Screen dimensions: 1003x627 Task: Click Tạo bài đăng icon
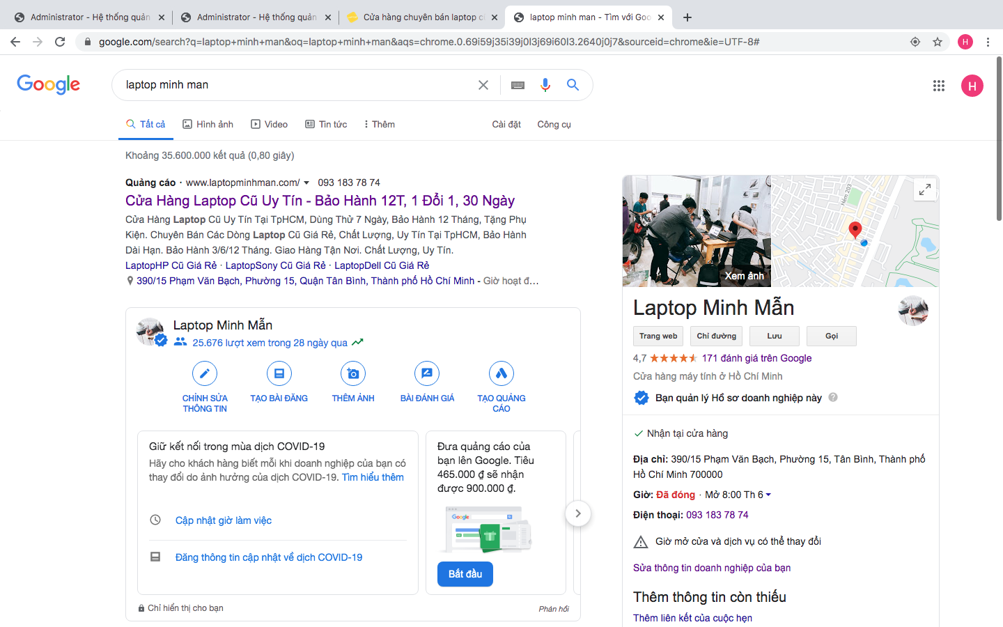click(x=279, y=373)
